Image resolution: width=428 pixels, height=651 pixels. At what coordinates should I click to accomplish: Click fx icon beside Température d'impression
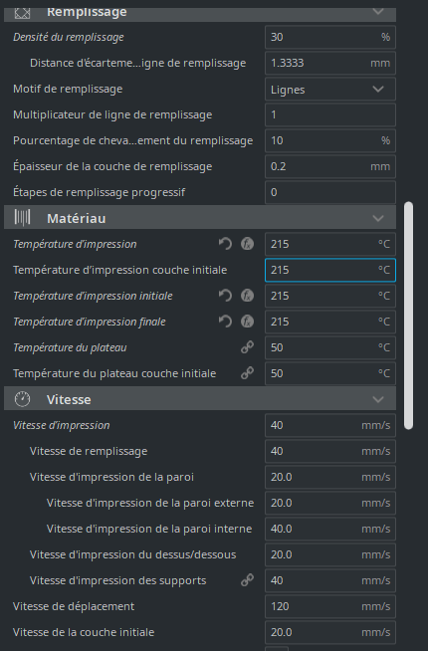(248, 244)
